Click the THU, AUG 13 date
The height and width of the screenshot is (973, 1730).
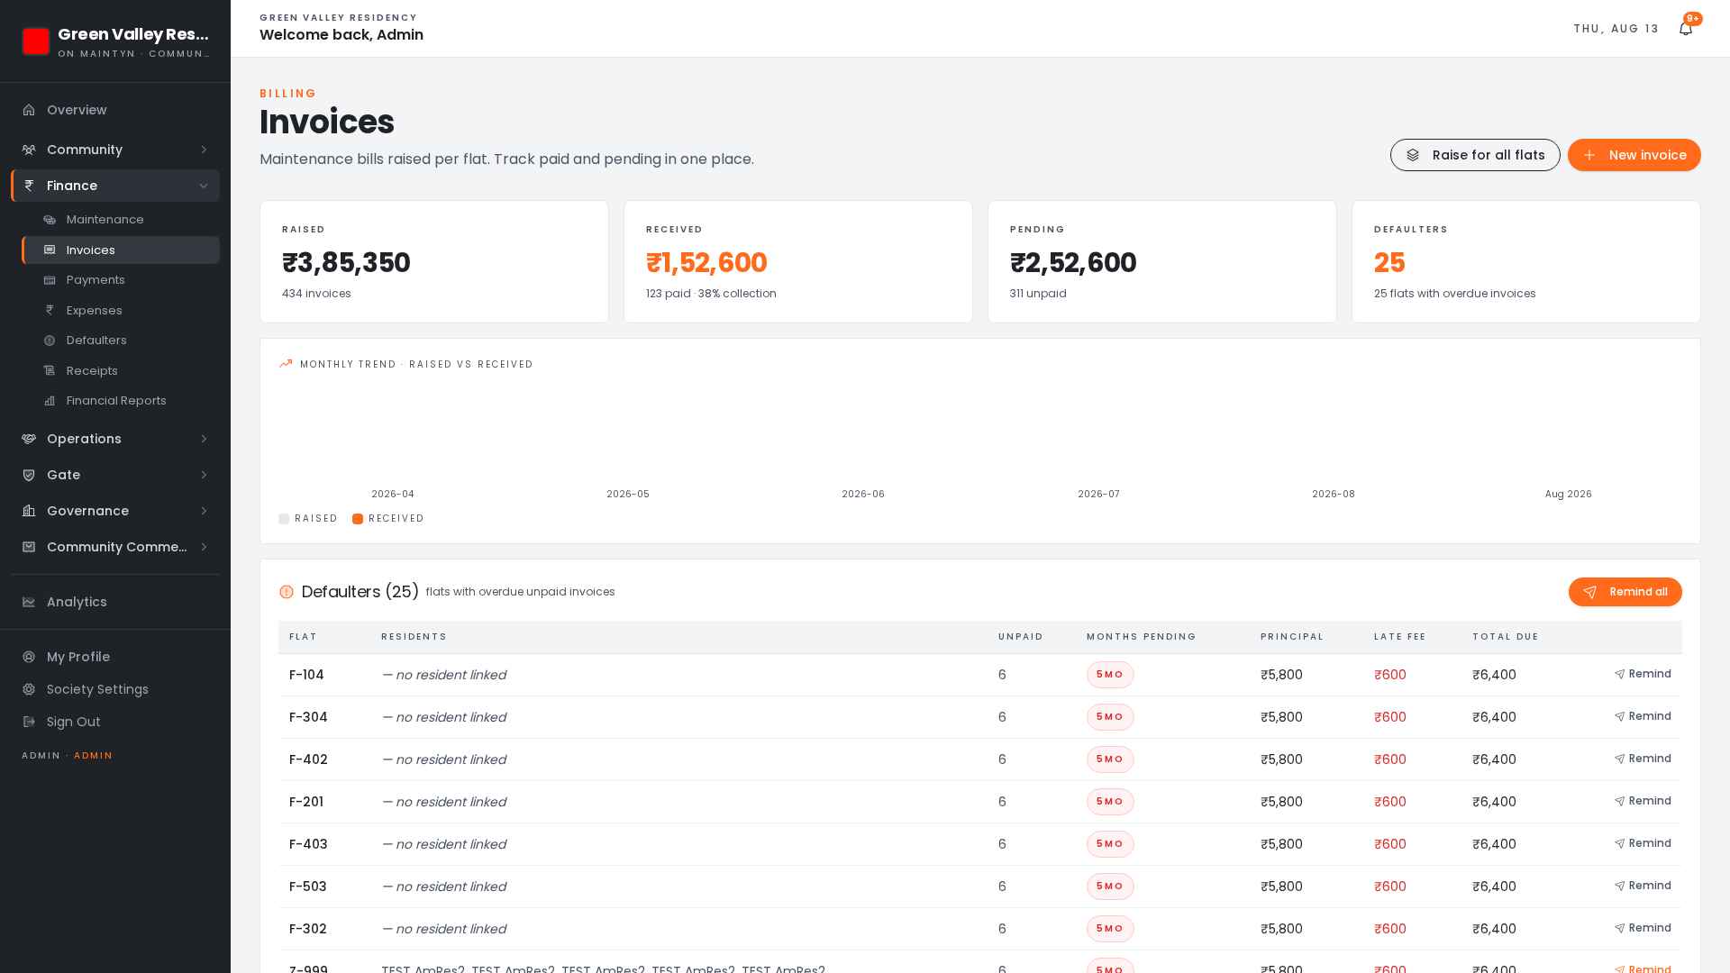1616,29
